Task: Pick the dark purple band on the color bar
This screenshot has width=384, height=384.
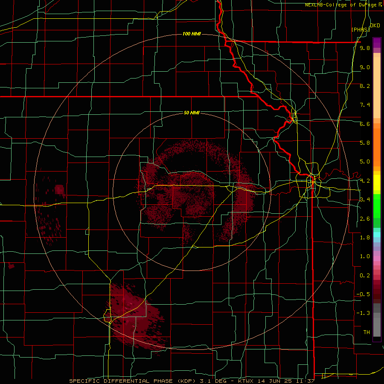Action: click(x=377, y=43)
